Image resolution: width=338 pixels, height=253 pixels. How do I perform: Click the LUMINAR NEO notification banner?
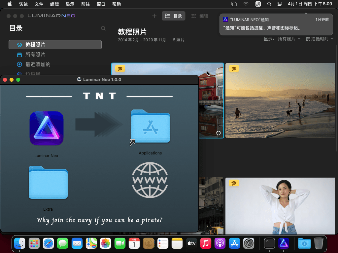pos(276,24)
